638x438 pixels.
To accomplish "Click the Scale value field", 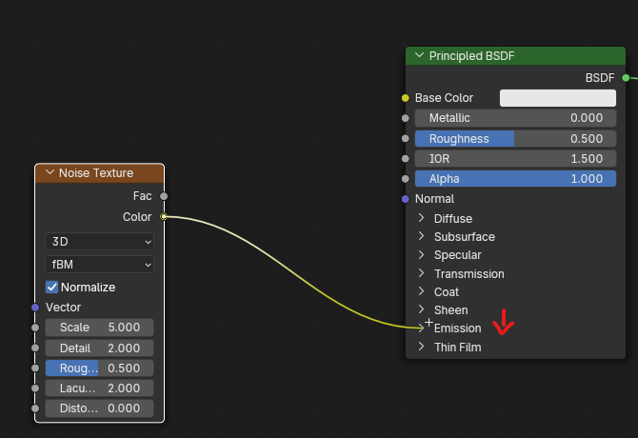I will click(99, 328).
